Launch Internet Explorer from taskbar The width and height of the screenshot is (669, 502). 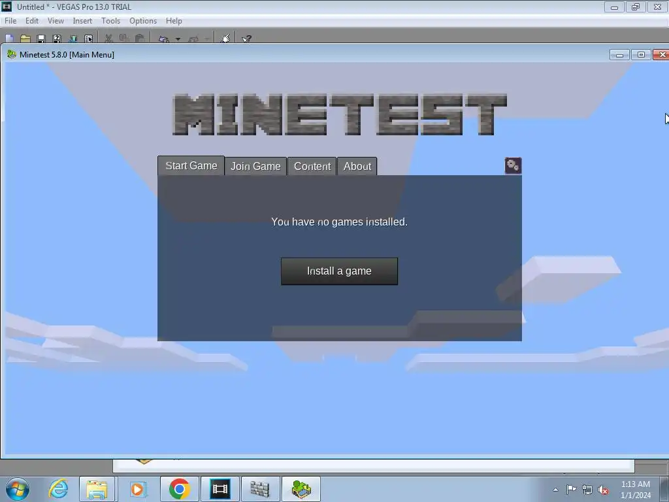[x=58, y=489]
